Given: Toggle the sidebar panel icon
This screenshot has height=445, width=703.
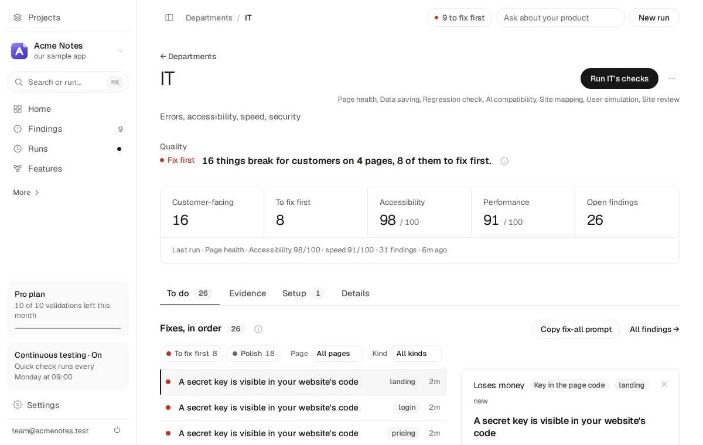Looking at the screenshot, I should point(169,18).
